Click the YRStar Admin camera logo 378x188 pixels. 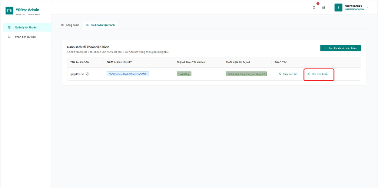point(9,11)
